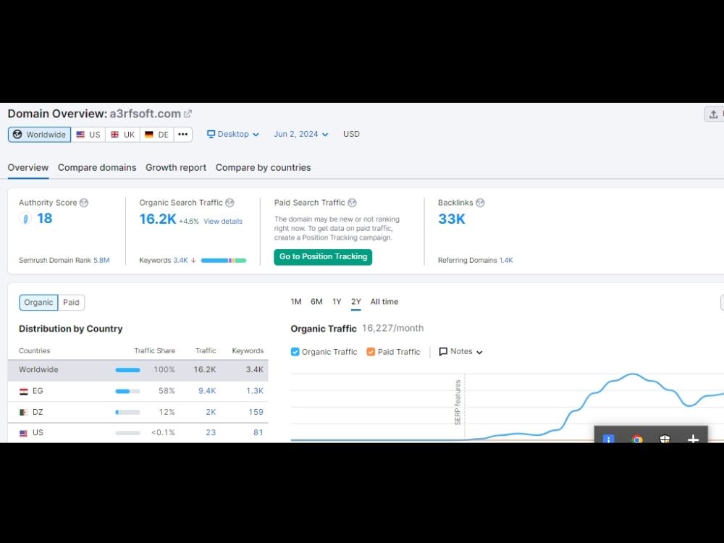Open the Compare domains tab

(97, 168)
